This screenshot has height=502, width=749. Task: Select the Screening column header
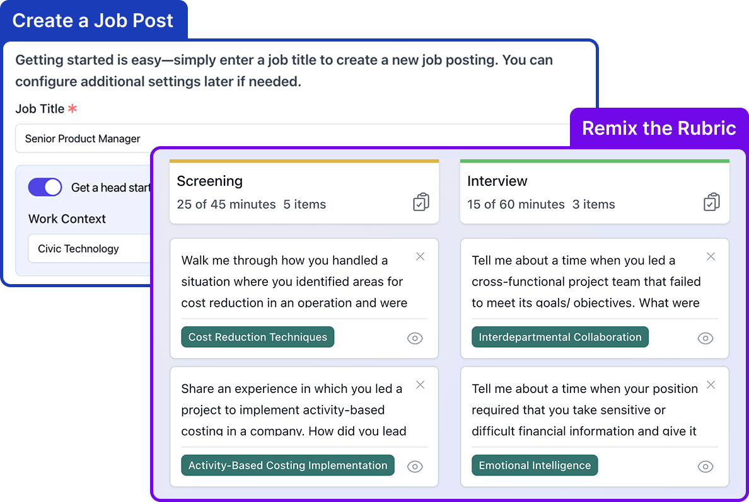point(305,192)
